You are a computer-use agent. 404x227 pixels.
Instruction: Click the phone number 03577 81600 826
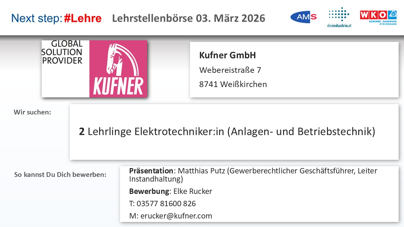(166, 204)
